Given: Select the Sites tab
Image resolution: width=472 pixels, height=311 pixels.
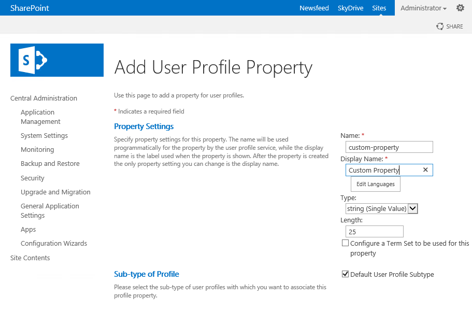Looking at the screenshot, I should [379, 8].
